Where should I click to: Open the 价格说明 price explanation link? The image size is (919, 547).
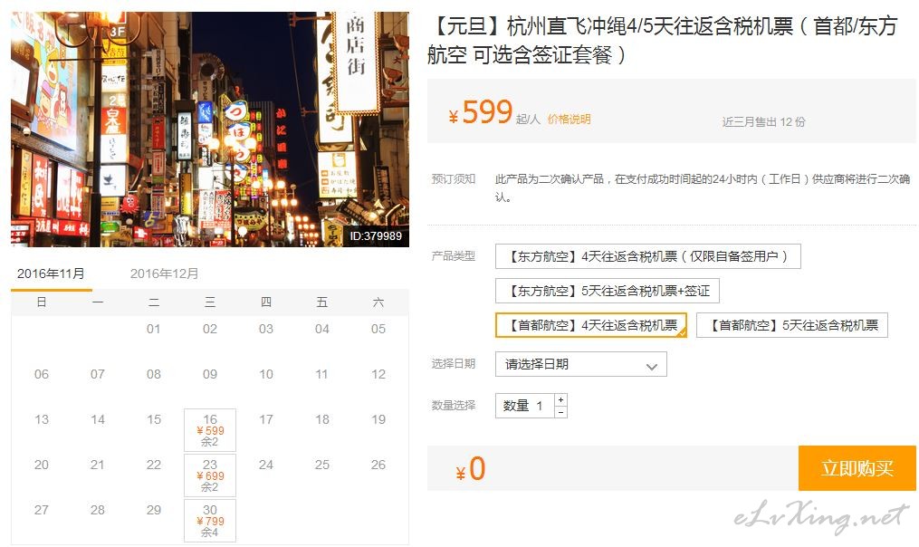point(569,119)
